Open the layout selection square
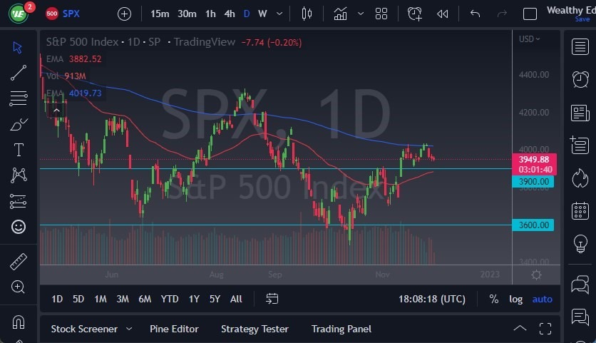 (530, 14)
